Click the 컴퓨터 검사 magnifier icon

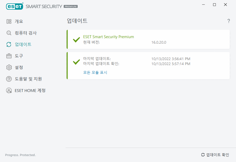[9, 33]
